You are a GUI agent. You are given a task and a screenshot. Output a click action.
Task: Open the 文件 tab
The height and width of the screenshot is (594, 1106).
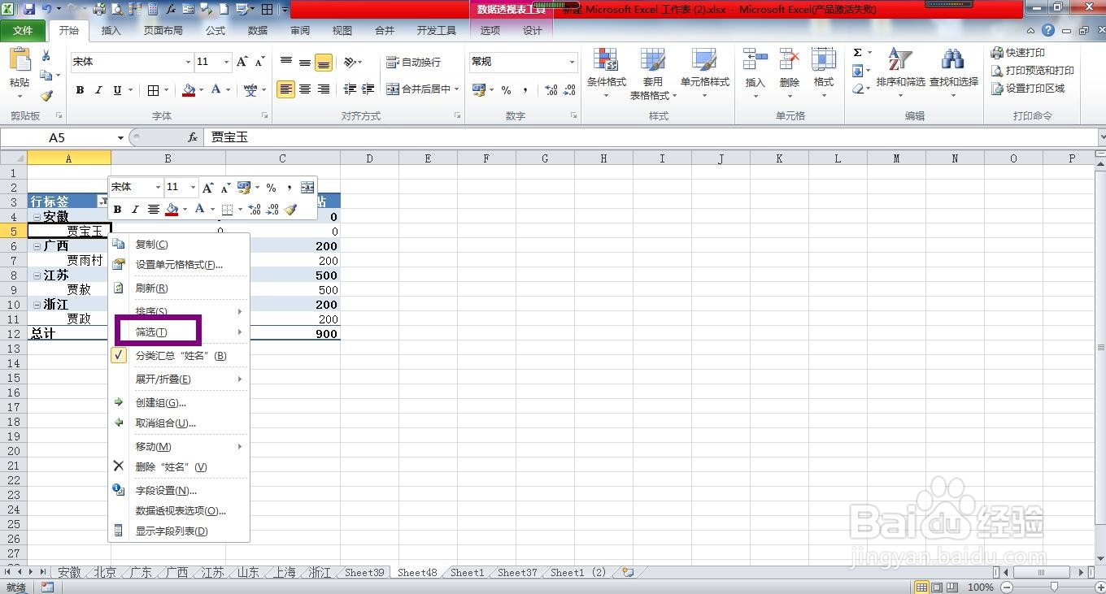tap(23, 31)
